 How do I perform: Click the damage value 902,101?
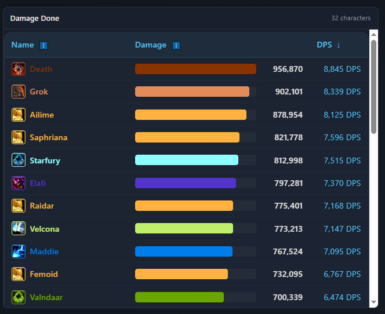click(x=289, y=92)
